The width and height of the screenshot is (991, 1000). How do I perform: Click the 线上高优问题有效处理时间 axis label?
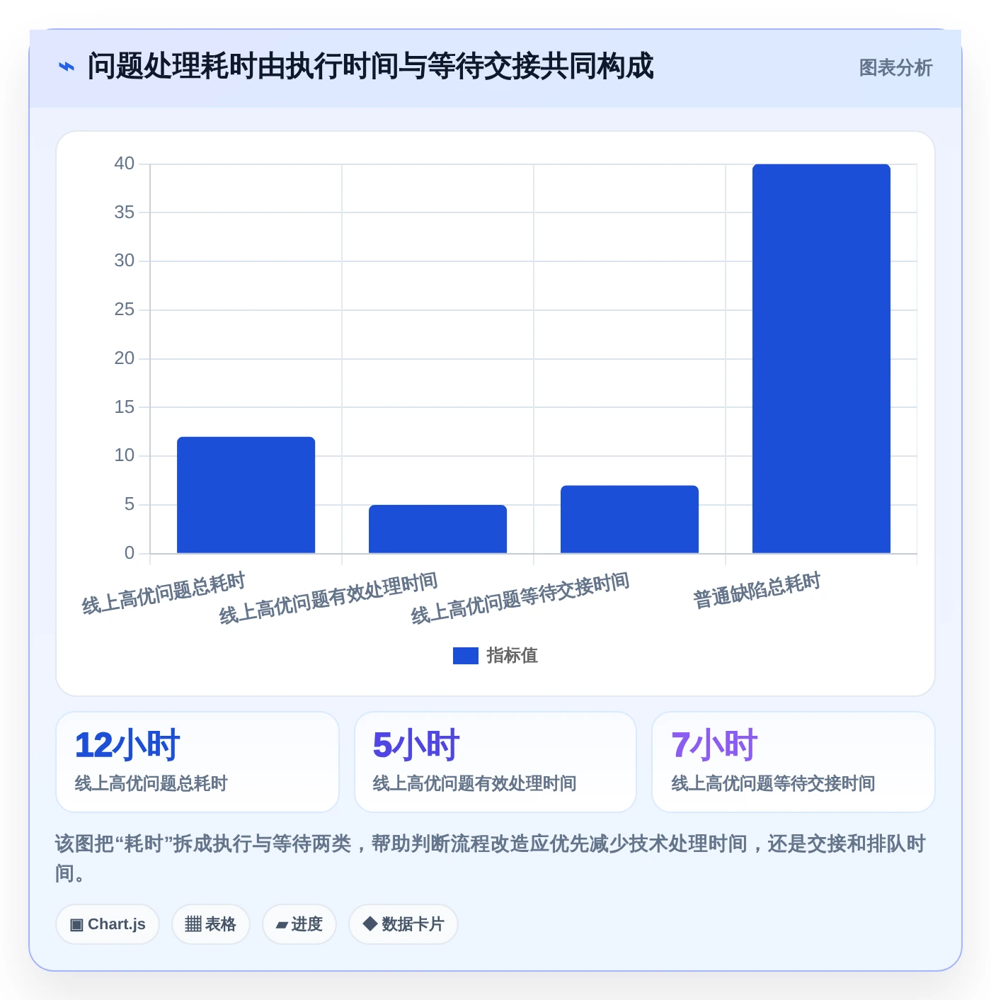(x=328, y=598)
